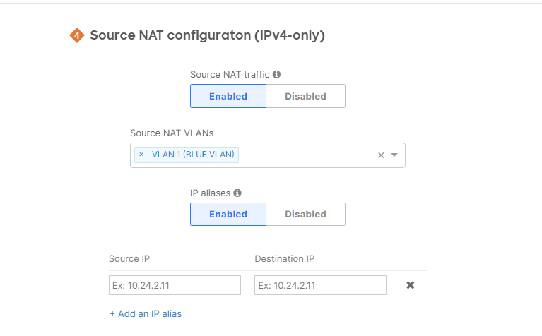The width and height of the screenshot is (542, 336).
Task: Enable Source NAT traffic
Action: pos(228,96)
